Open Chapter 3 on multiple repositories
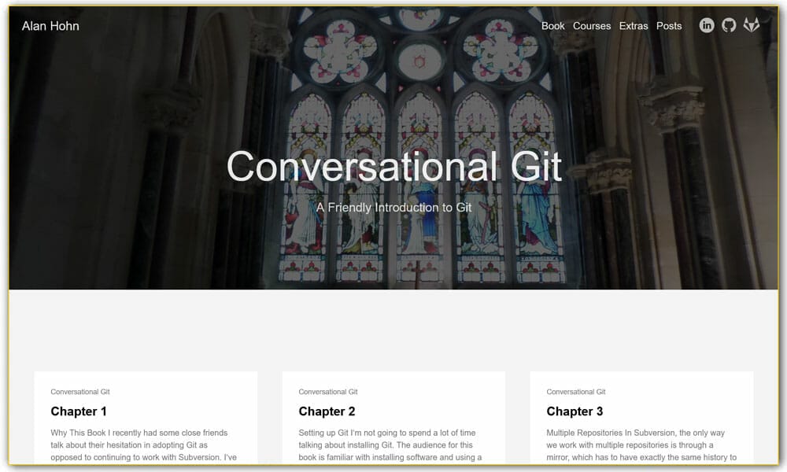Image resolution: width=787 pixels, height=472 pixels. pyautogui.click(x=575, y=411)
